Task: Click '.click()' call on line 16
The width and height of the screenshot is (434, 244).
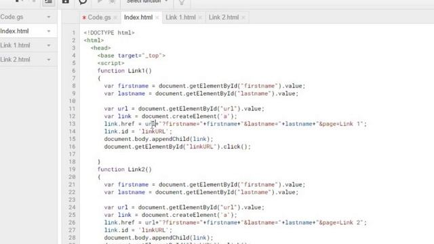Action: tap(235, 146)
